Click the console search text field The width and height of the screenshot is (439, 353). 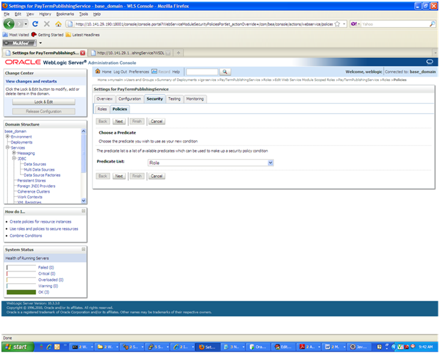(x=202, y=72)
